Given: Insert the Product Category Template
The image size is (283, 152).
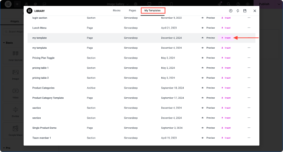Looking at the screenshot, I should click(x=226, y=98).
